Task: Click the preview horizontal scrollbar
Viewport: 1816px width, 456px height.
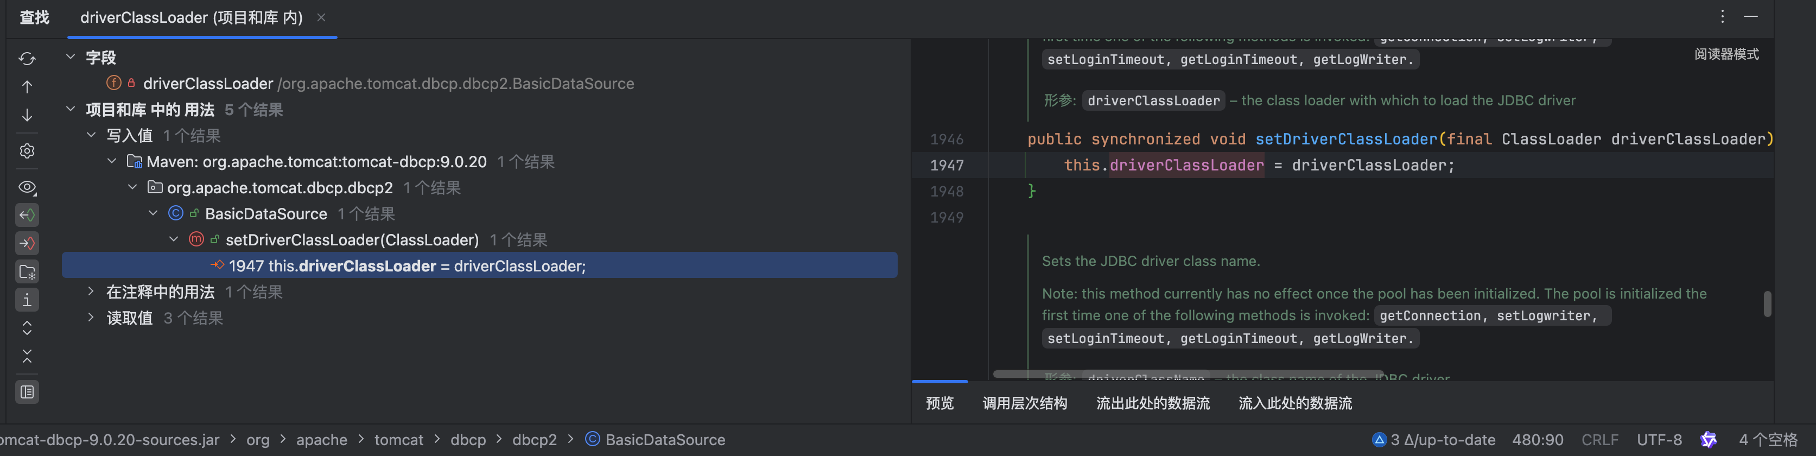Action: pos(1188,373)
